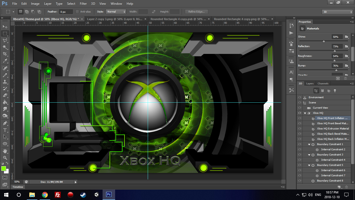Open the History panel icon
This screenshot has height=200, width=355.
pos(291,26)
